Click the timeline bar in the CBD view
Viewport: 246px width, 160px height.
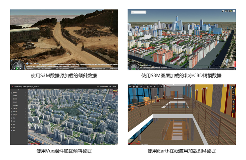tap(187, 69)
